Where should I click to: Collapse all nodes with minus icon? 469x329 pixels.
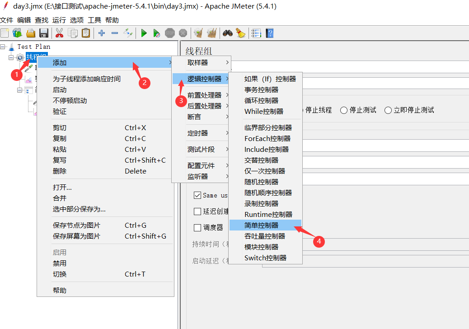(115, 33)
